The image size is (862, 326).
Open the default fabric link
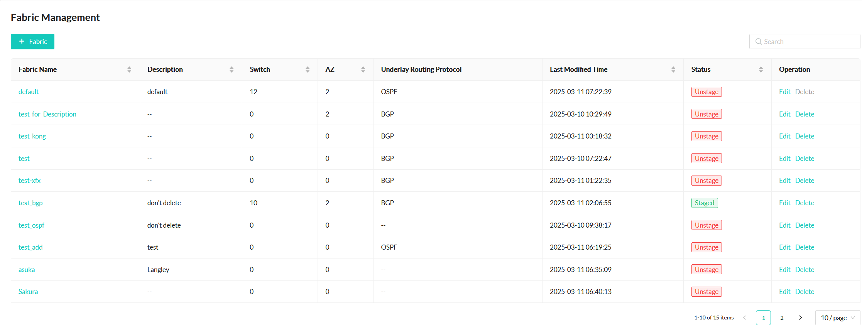pos(29,92)
